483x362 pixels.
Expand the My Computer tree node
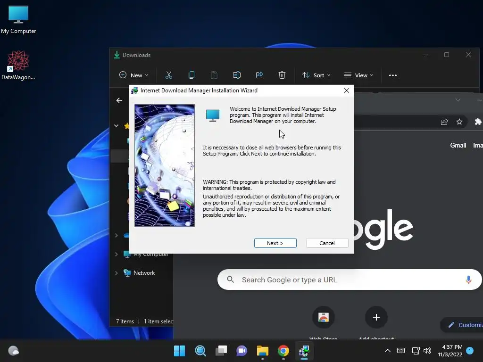pyautogui.click(x=116, y=254)
